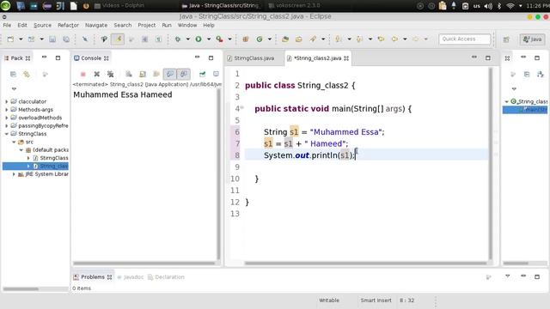550x309 pixels.
Task: Open the system volume icon in tray
Action: pos(488,6)
